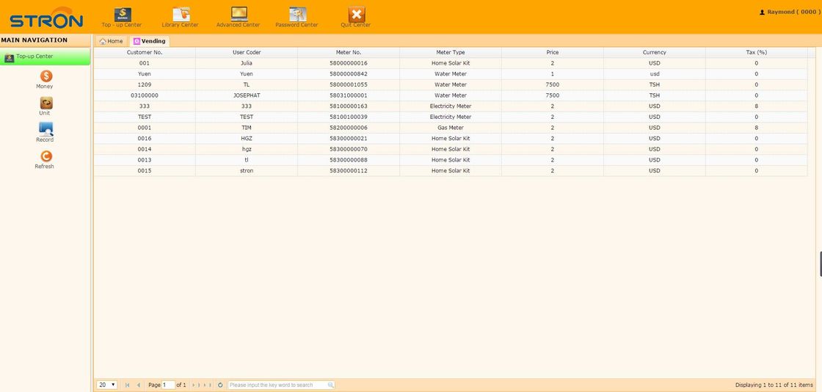Open the Password Center icon
Image resolution: width=822 pixels, height=392 pixels.
(297, 15)
